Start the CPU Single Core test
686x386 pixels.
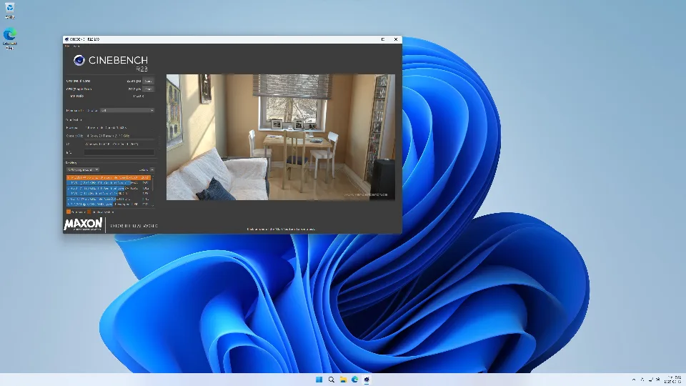[x=148, y=89]
